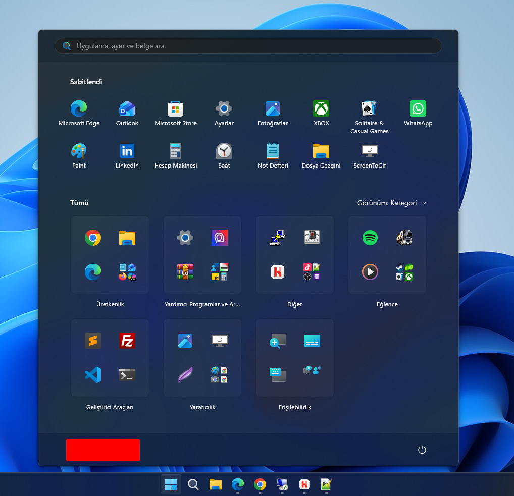Open File Explorer from the taskbar
The height and width of the screenshot is (496, 514).
(x=216, y=484)
